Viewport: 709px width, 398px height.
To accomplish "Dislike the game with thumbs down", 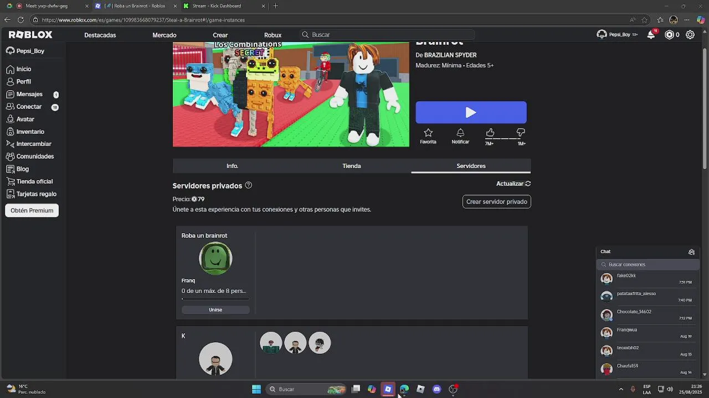I will [521, 133].
